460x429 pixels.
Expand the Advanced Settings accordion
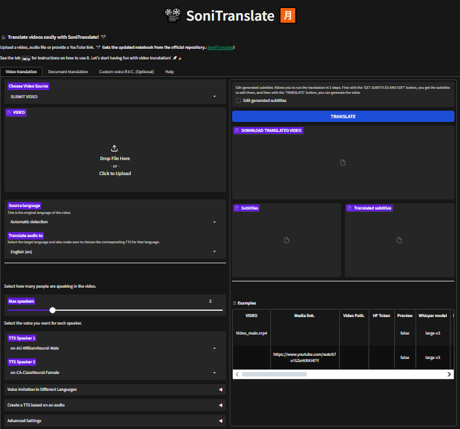tap(115, 421)
